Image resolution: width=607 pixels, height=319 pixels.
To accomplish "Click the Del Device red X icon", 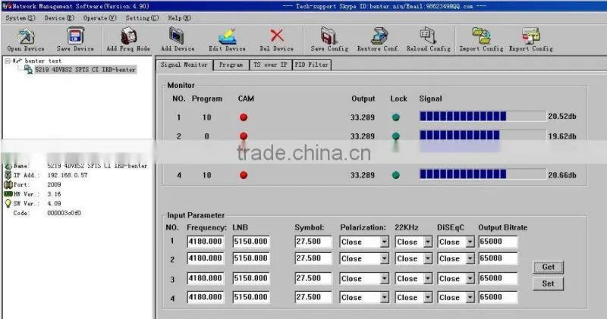I will pyautogui.click(x=277, y=36).
